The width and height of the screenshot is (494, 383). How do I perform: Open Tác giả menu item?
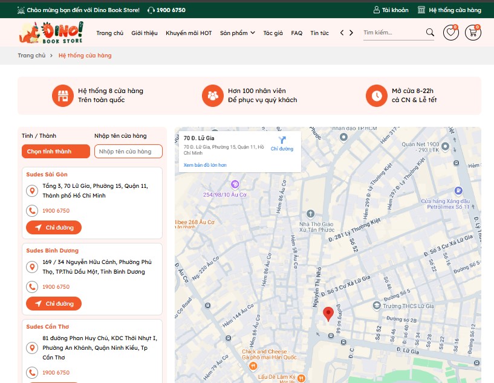click(273, 33)
